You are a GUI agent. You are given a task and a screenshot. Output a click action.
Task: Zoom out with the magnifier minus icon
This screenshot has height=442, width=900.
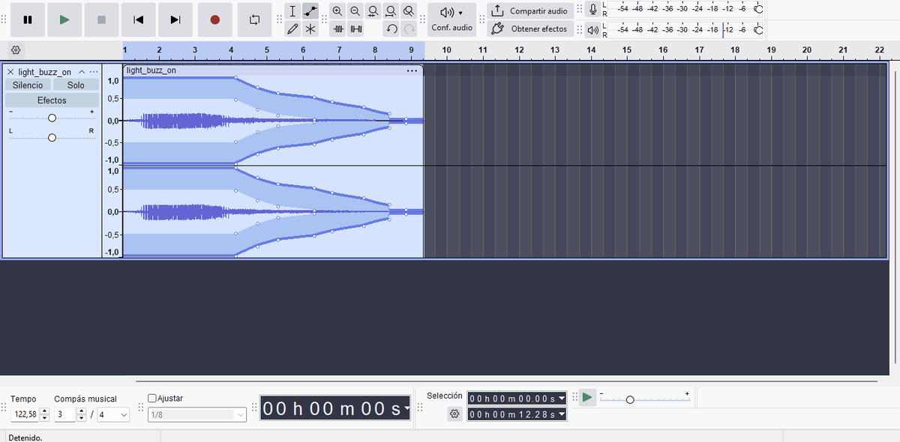pos(355,11)
